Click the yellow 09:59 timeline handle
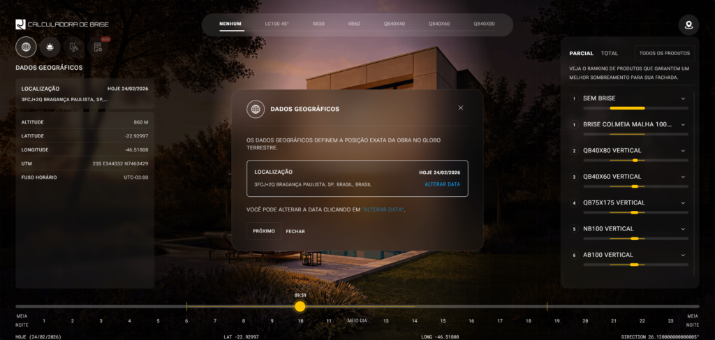Image resolution: width=715 pixels, height=340 pixels. pyautogui.click(x=300, y=306)
